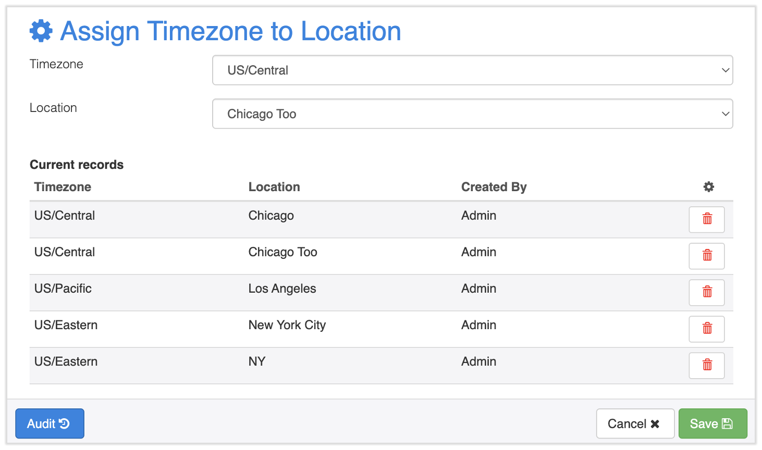This screenshot has width=762, height=450.
Task: Open the Timezone dropdown
Action: click(472, 70)
